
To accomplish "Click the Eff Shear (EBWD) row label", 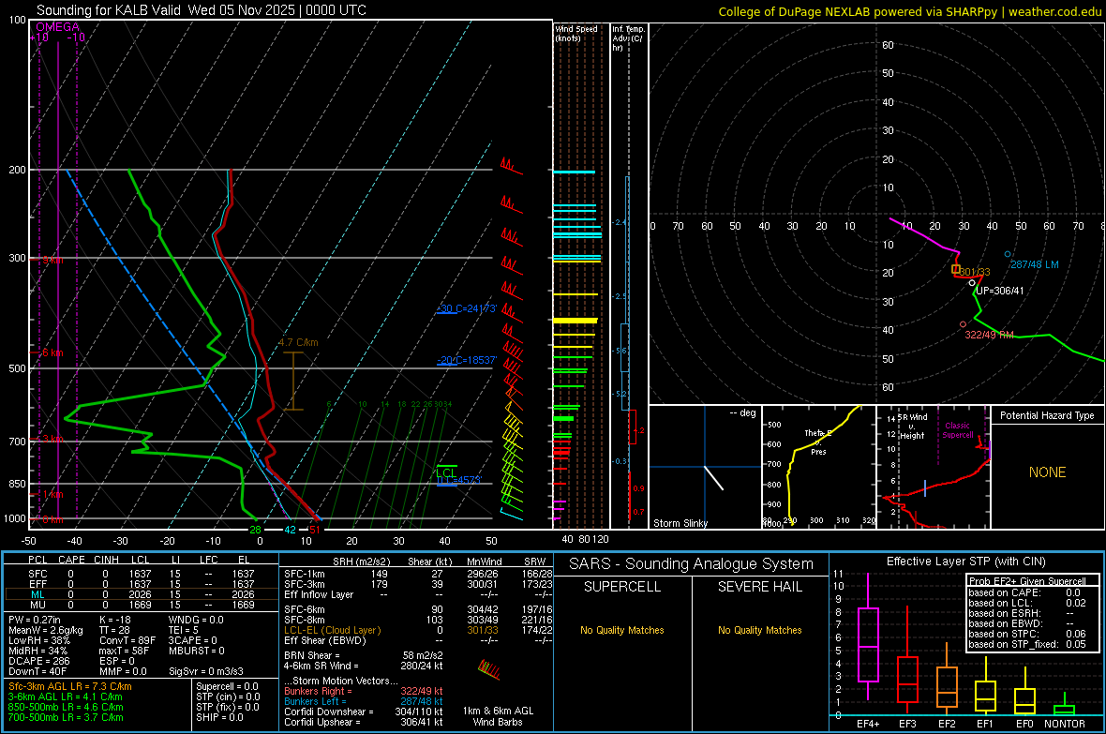I will pos(325,641).
